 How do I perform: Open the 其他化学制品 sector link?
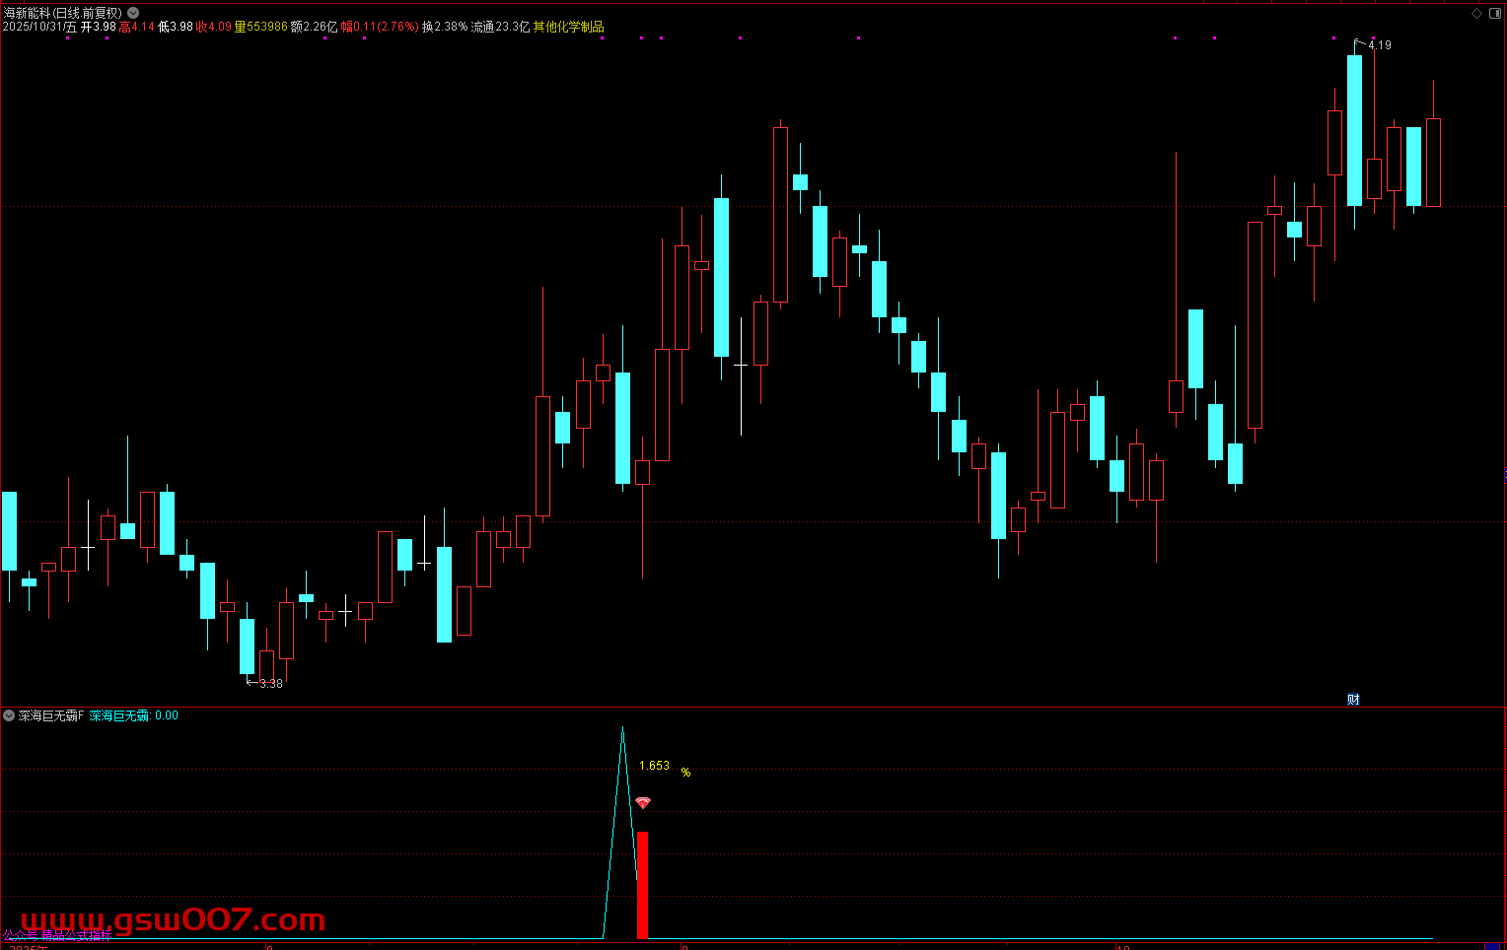(569, 28)
